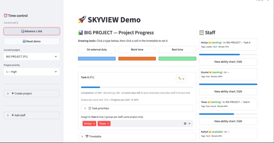Screen dimensions: 274x143
Task: Click the bar chart icon beside BIG PROJECT
Action: pos(81,32)
